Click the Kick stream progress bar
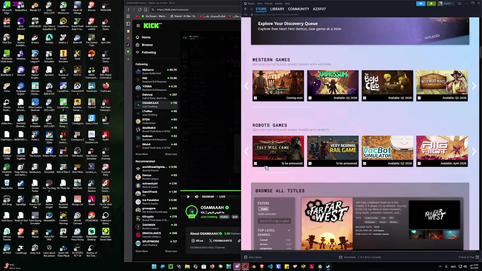 [x=210, y=191]
